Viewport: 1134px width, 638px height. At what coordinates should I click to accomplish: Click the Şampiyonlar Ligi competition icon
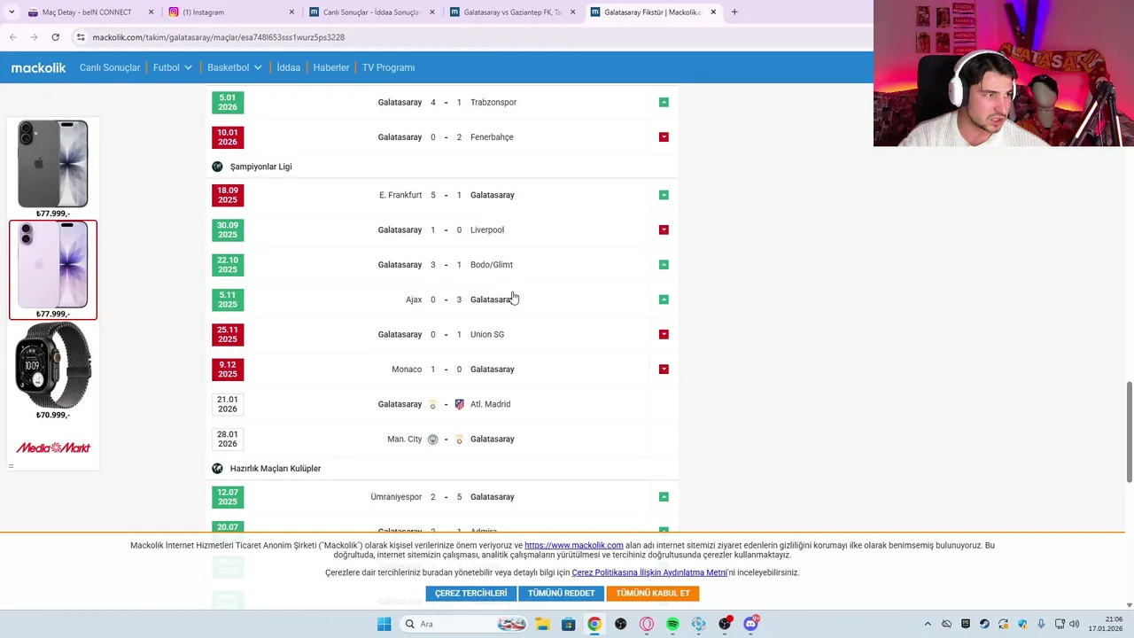pos(217,167)
